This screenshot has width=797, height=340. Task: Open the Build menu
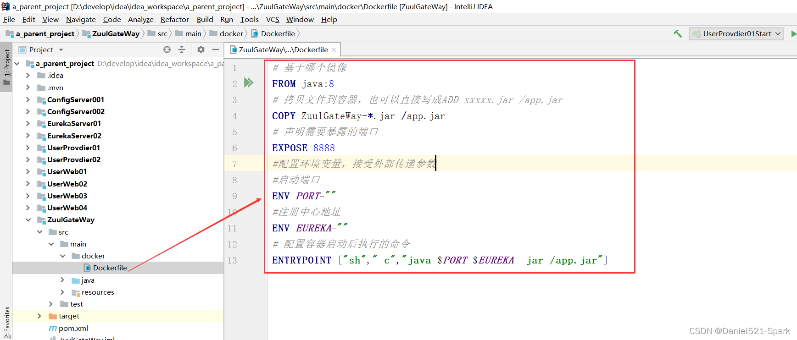click(205, 19)
